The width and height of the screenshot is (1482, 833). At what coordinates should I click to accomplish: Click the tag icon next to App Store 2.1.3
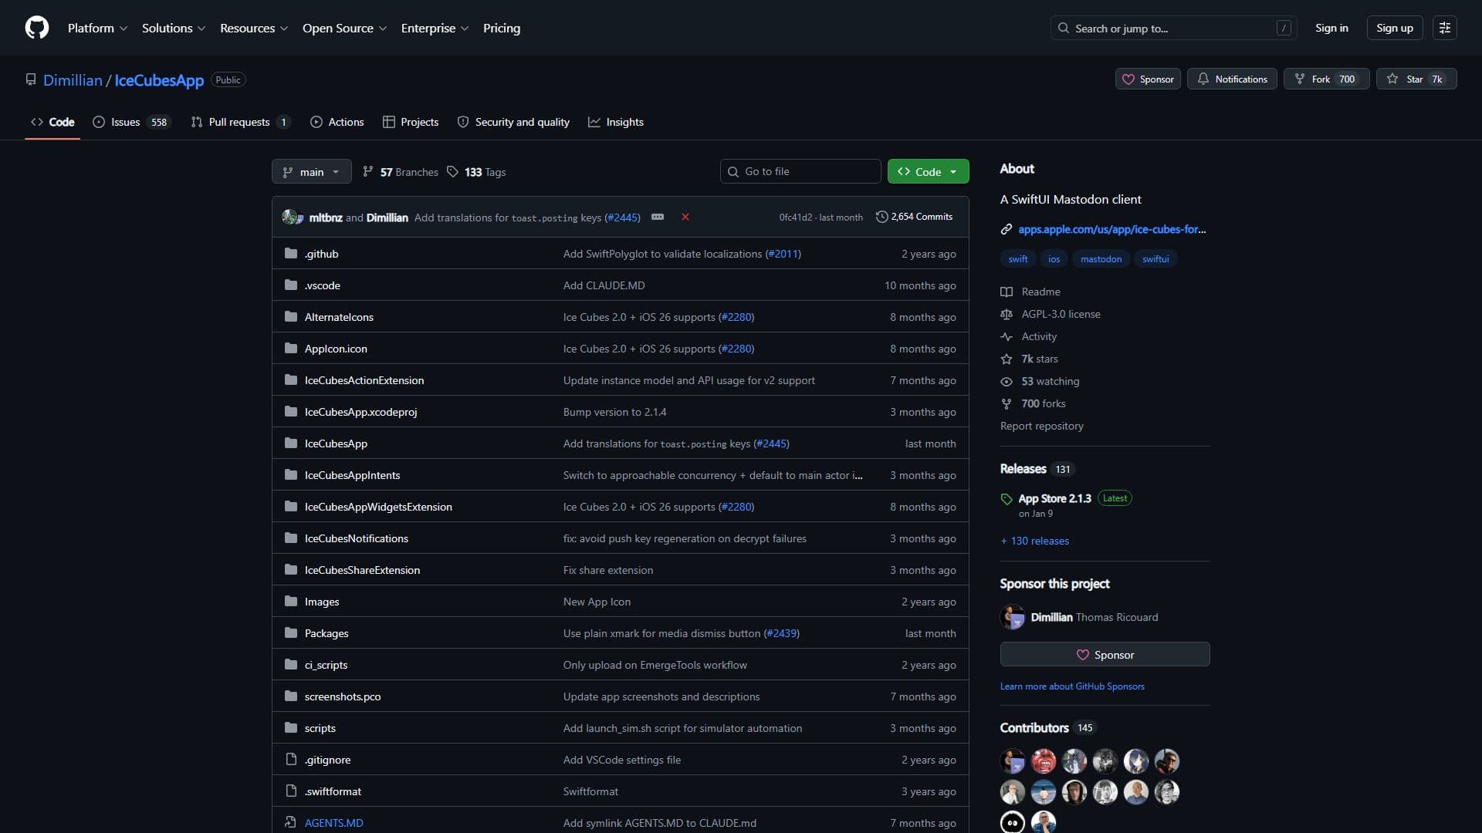(1007, 499)
